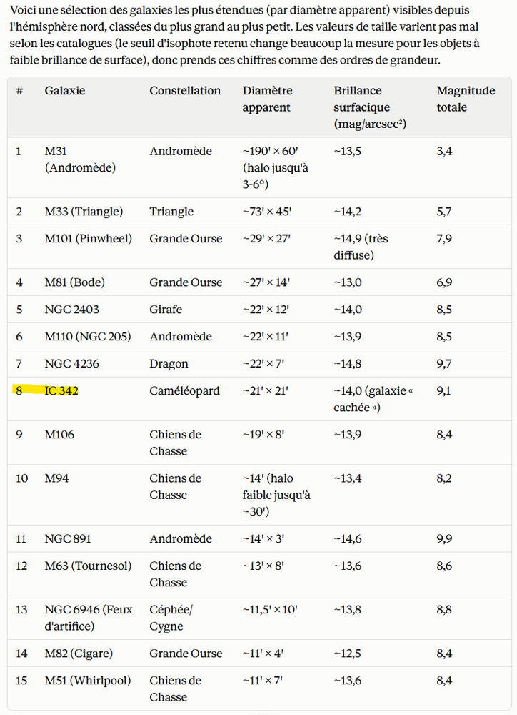Select the highlighted IC 342 cell
The image size is (517, 715).
coord(61,391)
